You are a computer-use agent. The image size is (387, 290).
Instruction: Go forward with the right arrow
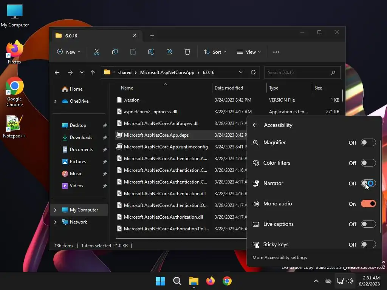pyautogui.click(x=70, y=72)
